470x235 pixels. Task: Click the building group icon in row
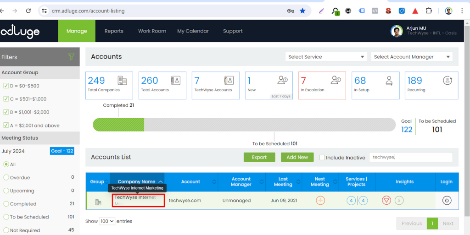[98, 202]
